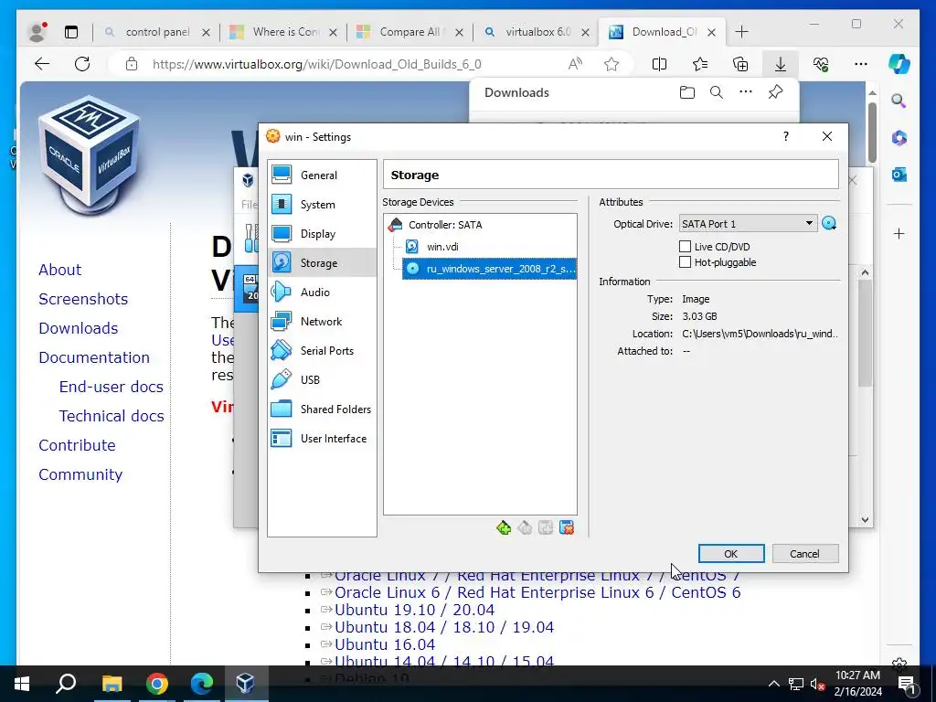The width and height of the screenshot is (936, 702).
Task: Click the browser page vertical scrollbar
Action: [x=872, y=133]
